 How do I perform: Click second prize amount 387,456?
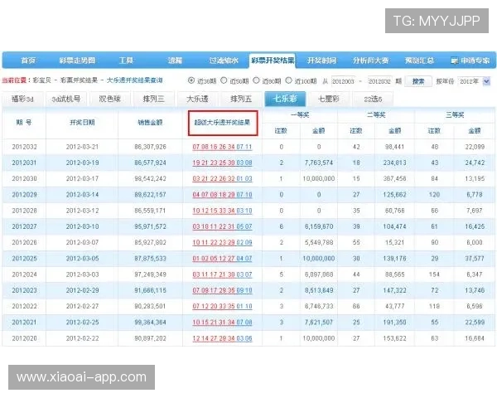(394, 179)
